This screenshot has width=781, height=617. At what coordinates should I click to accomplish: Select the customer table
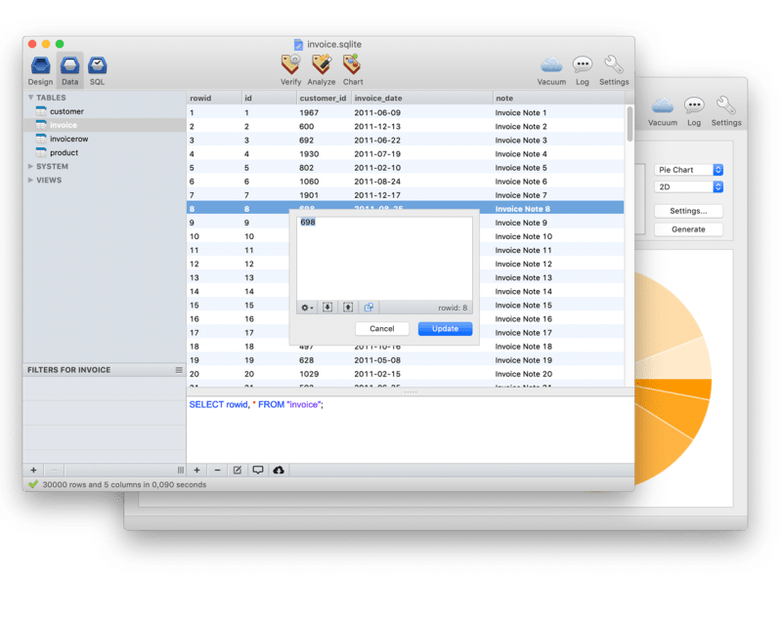(x=105, y=111)
